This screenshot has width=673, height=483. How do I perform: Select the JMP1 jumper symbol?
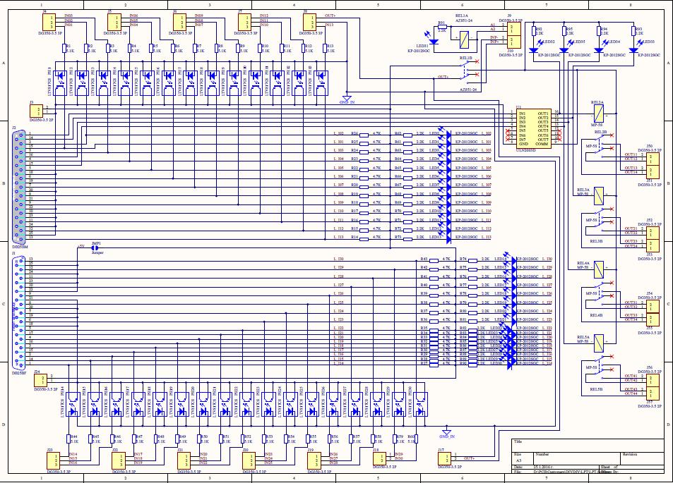tap(96, 247)
